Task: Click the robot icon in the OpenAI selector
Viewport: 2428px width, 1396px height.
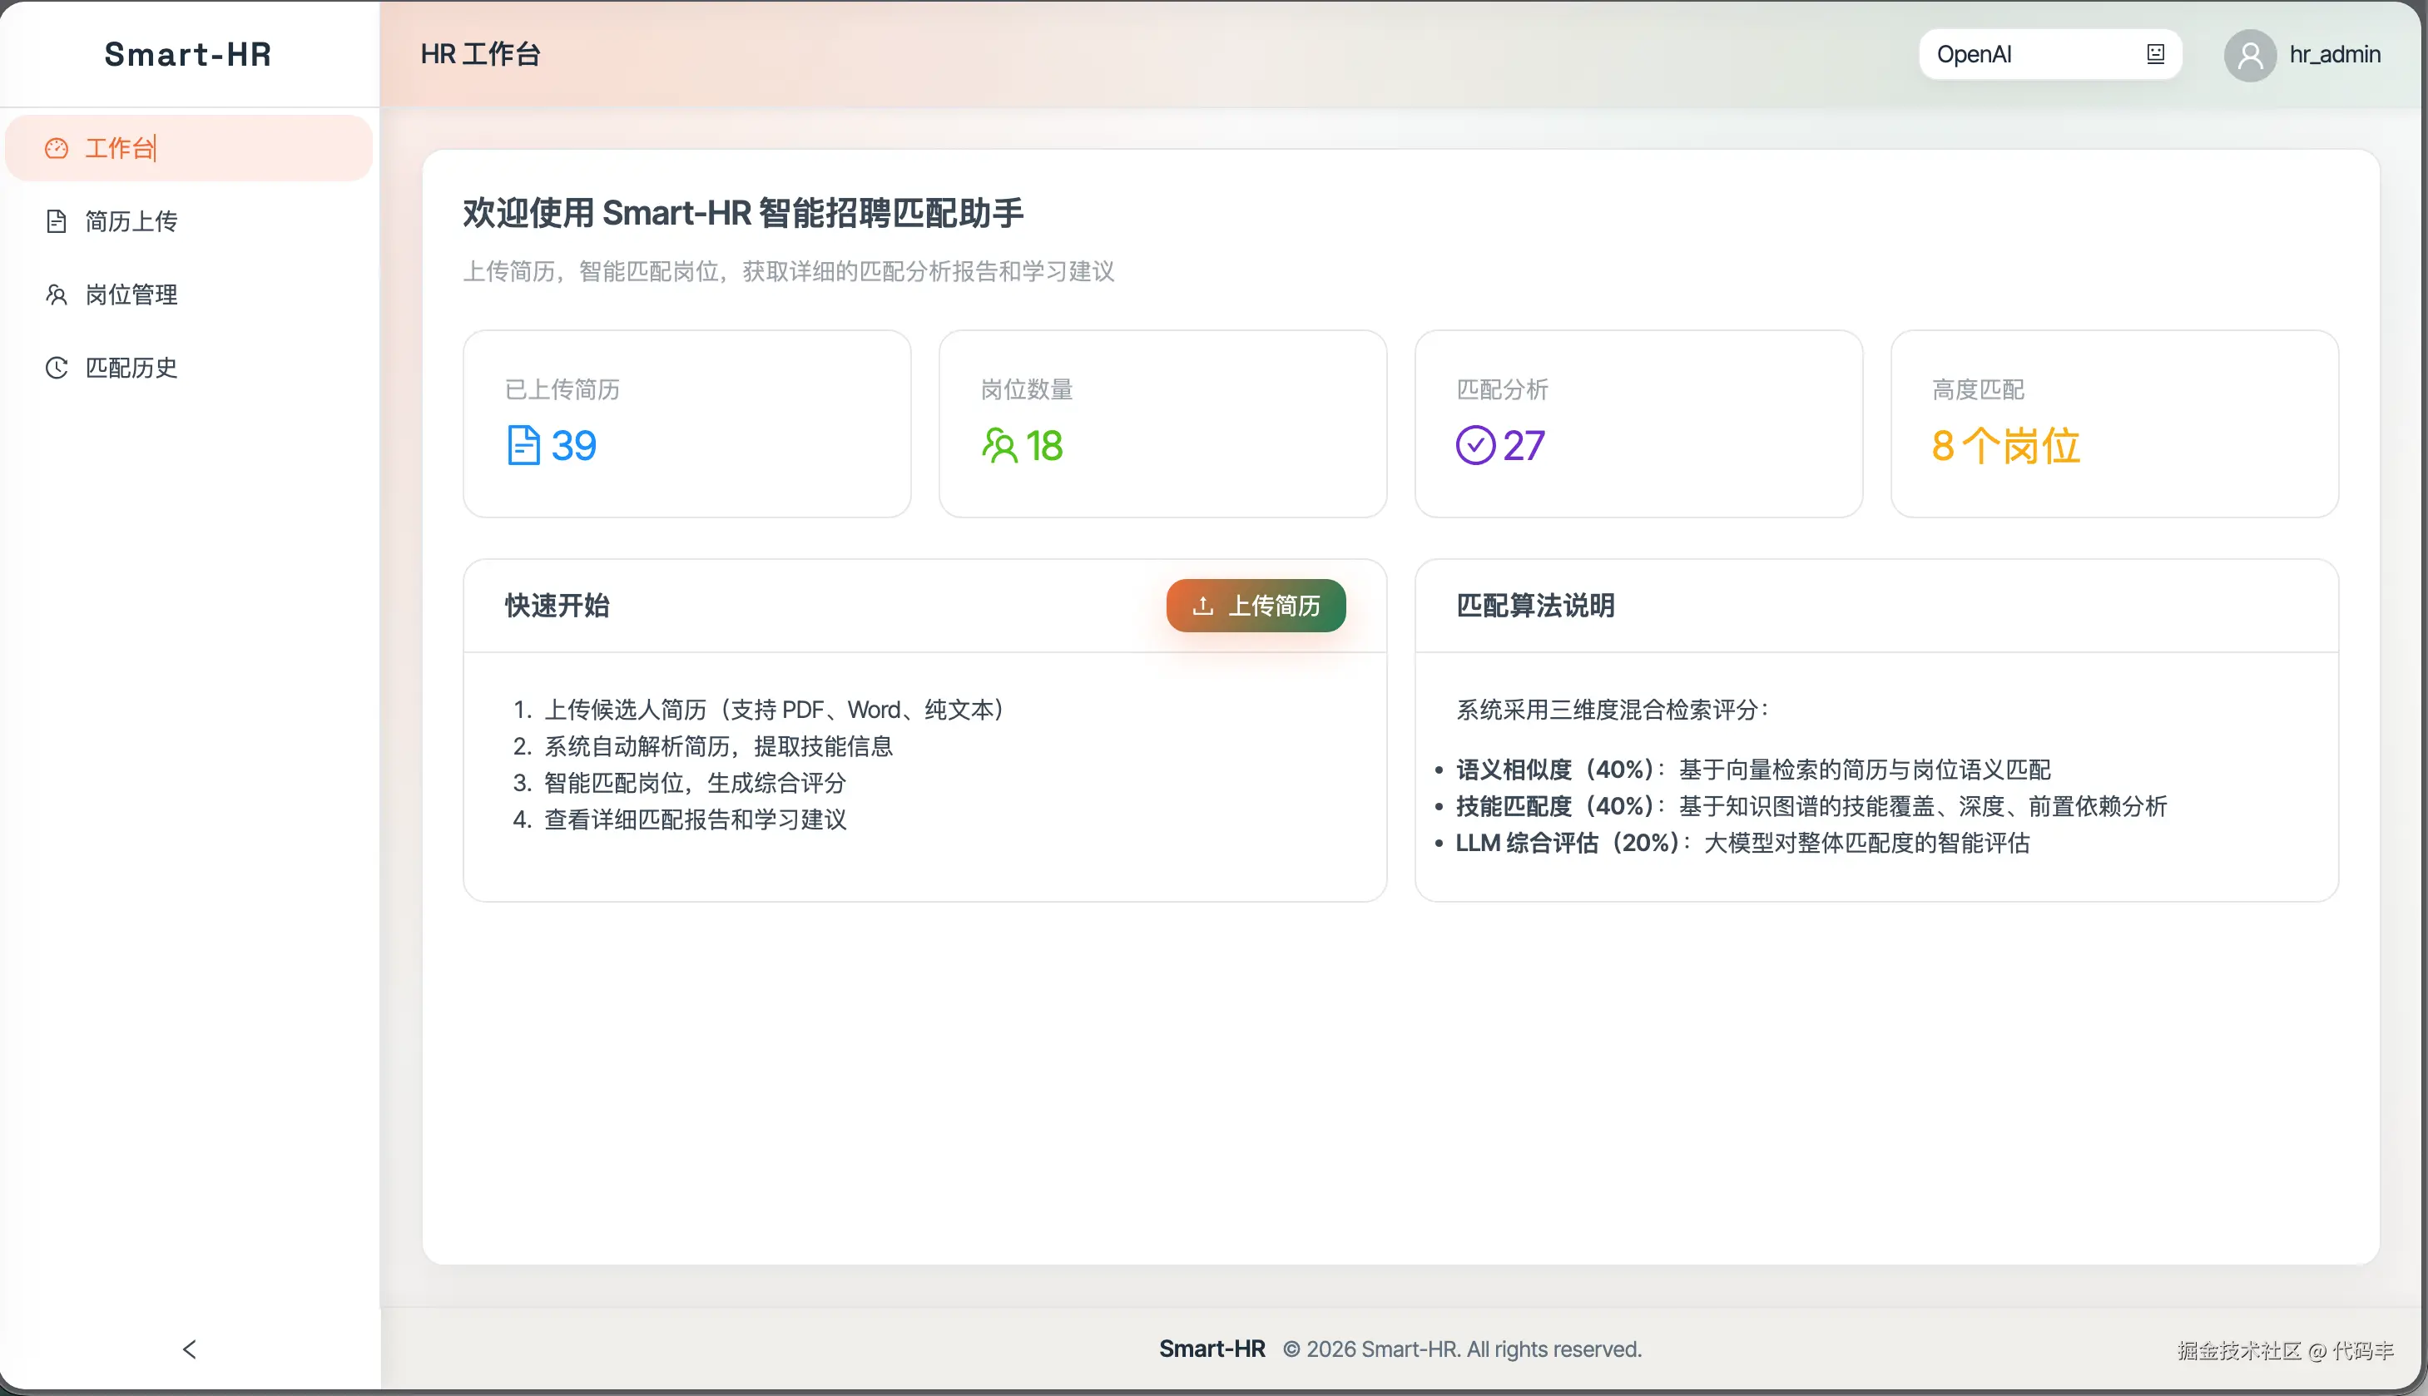Action: click(2155, 55)
